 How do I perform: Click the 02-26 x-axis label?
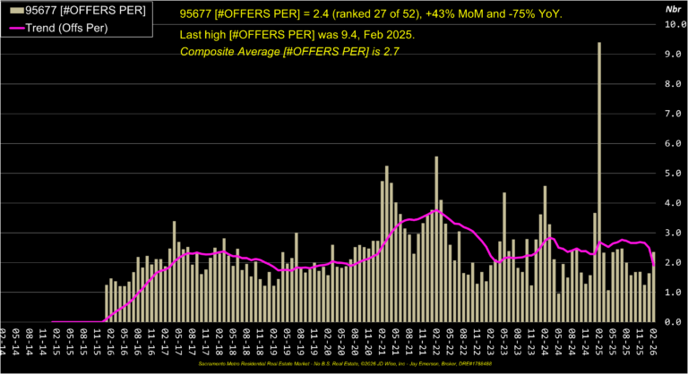653,340
